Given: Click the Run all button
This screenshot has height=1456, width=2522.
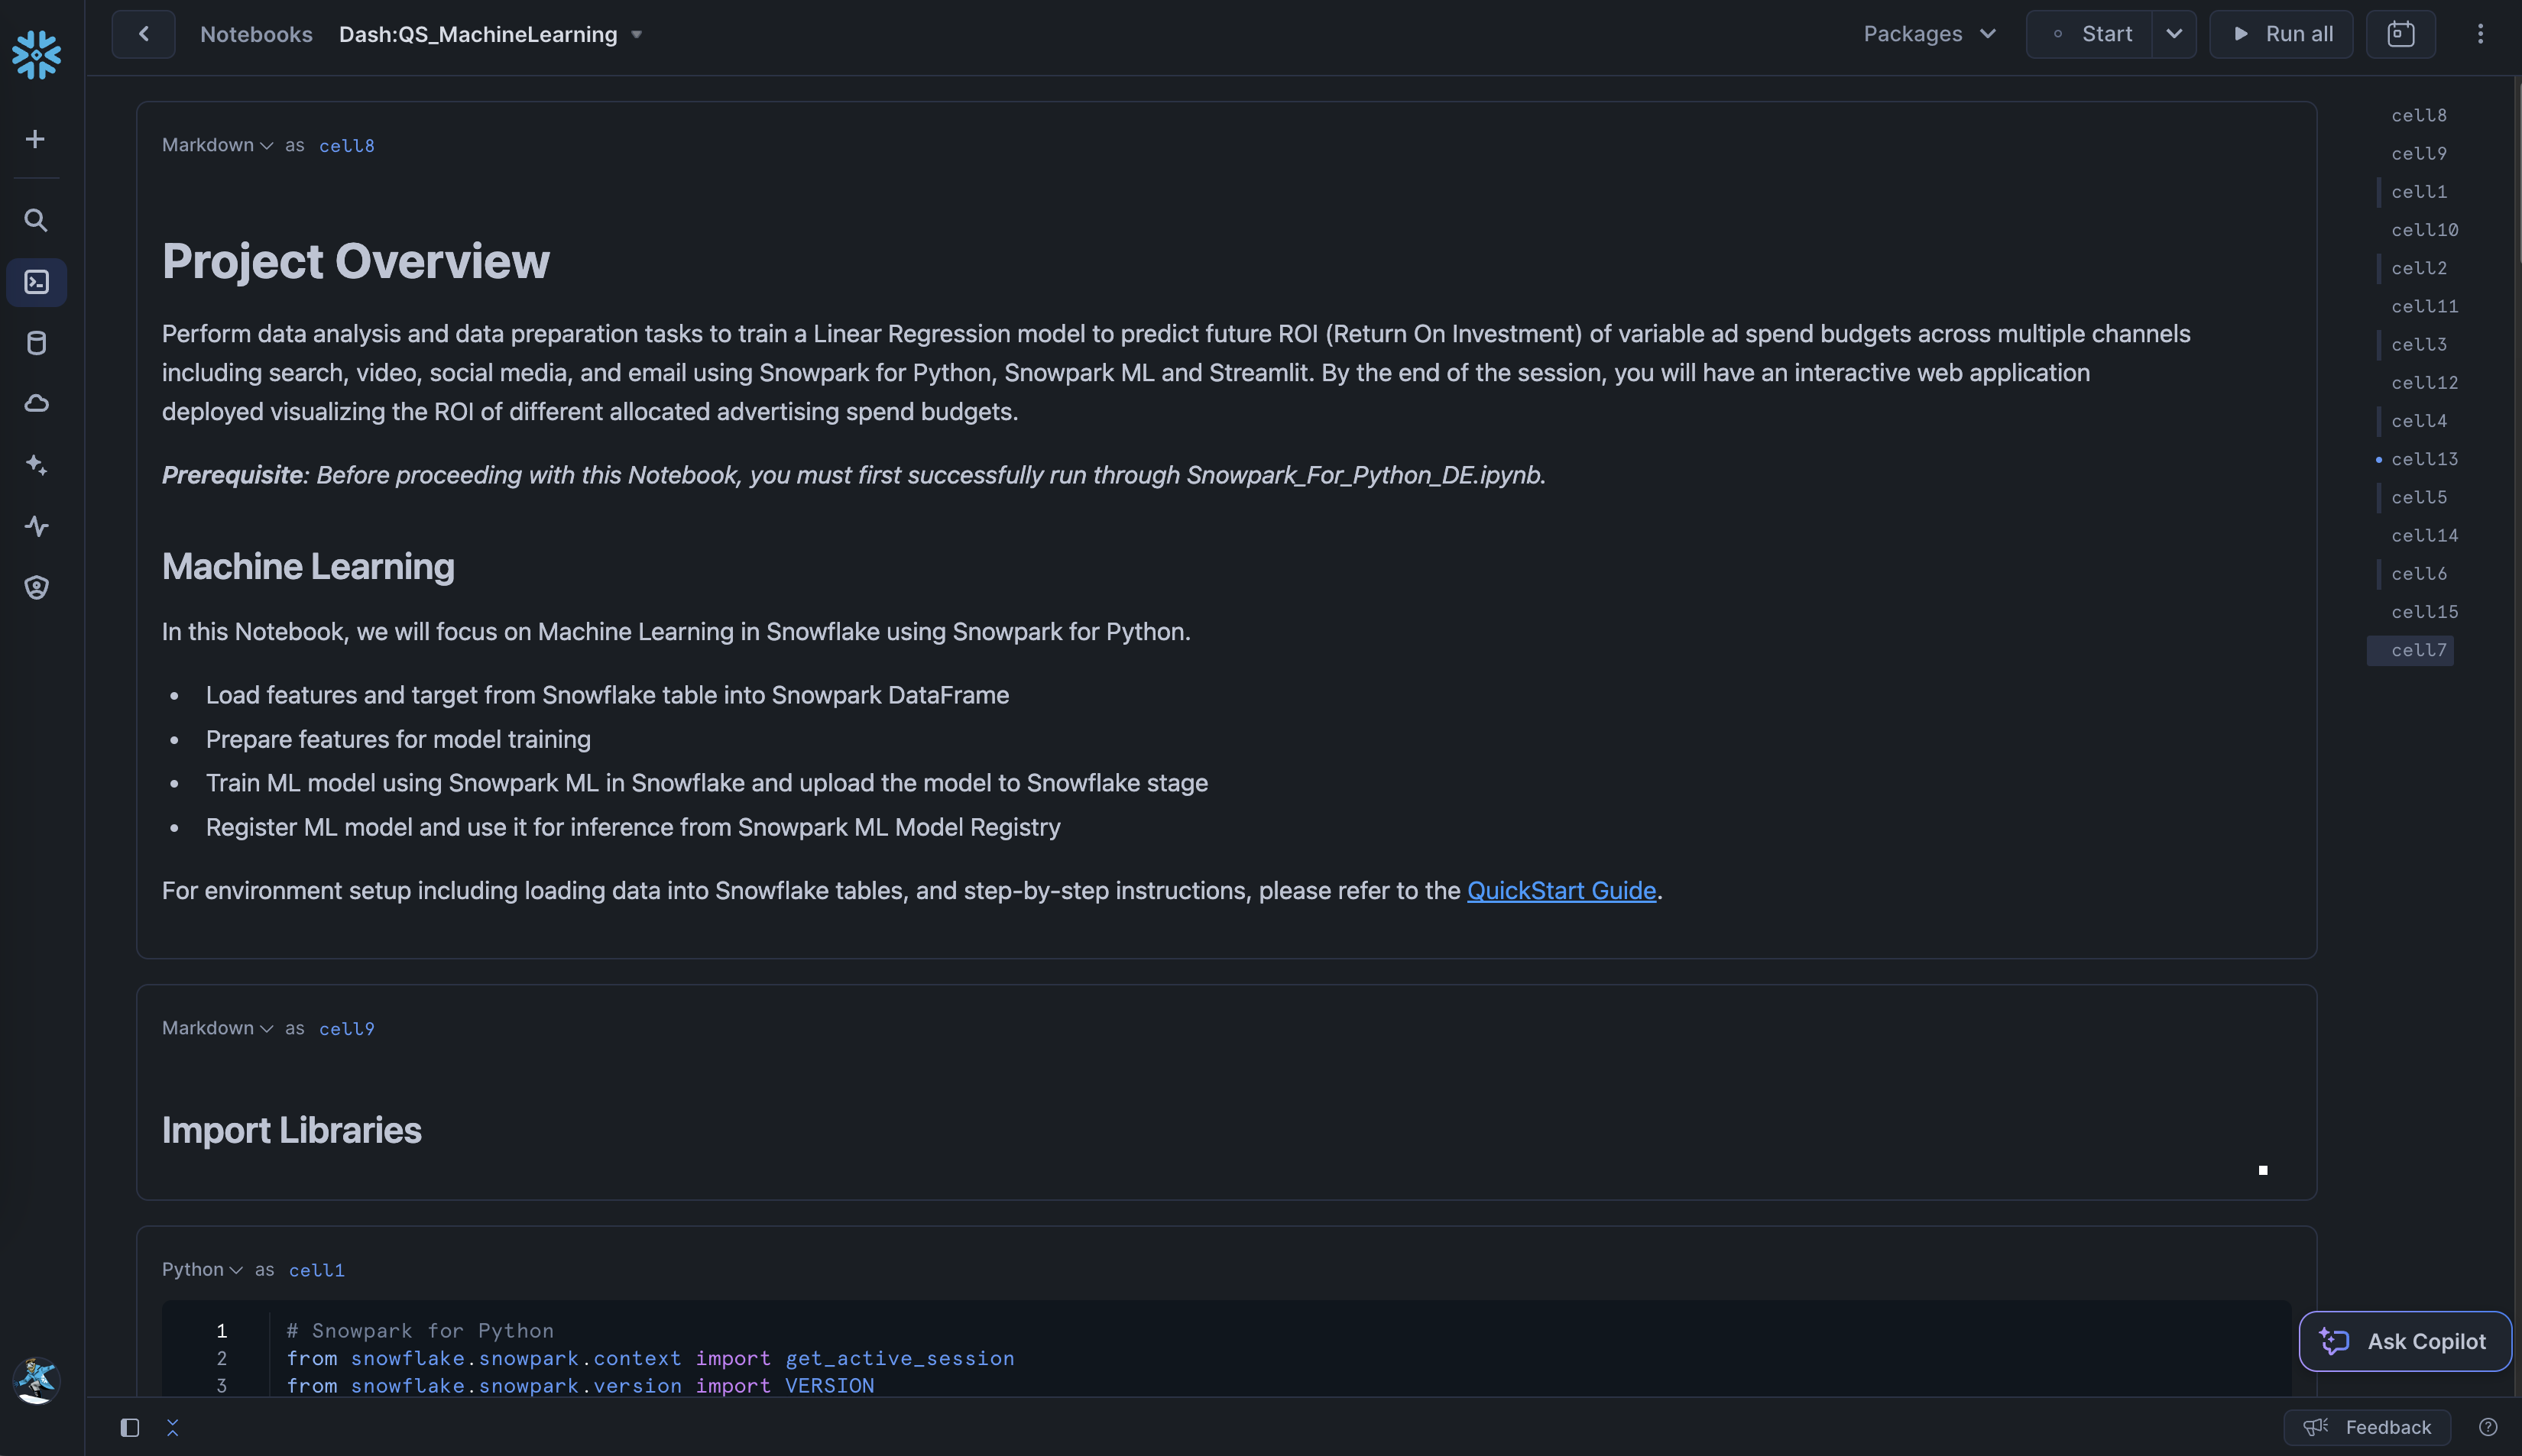Looking at the screenshot, I should click(x=2281, y=34).
